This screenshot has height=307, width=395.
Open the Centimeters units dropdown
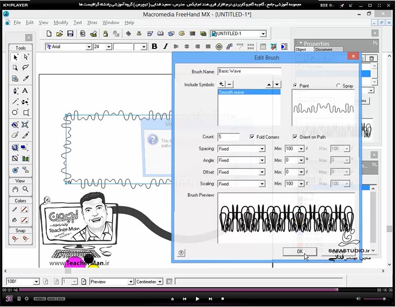tap(160, 281)
